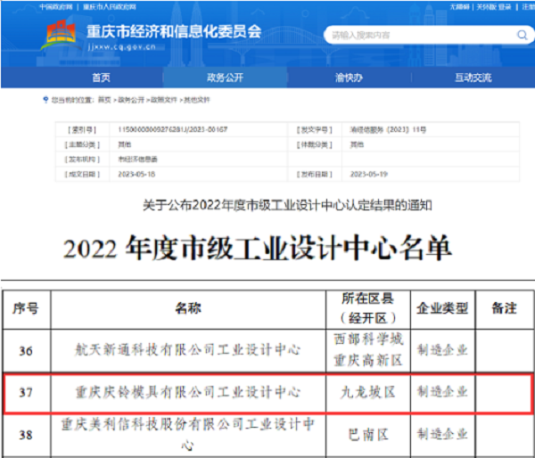
Task: Open the 渝快办 navigation tab
Action: 349,78
